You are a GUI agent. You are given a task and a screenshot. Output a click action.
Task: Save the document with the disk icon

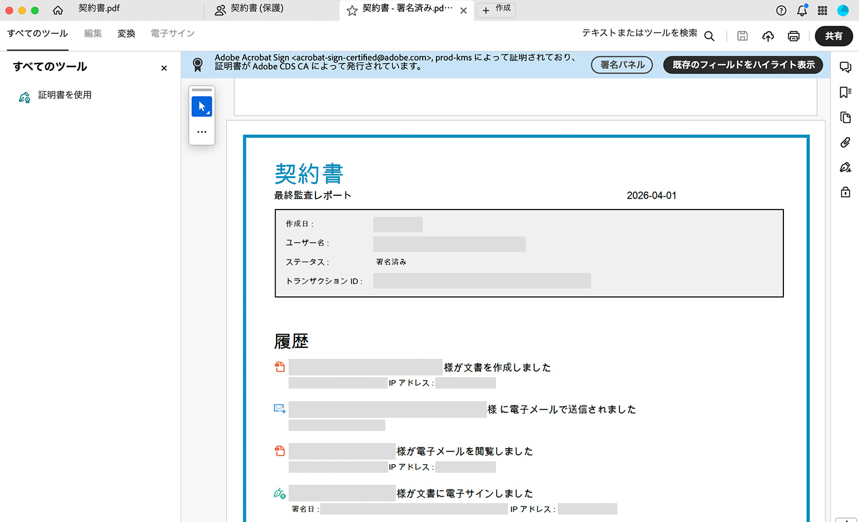point(742,36)
